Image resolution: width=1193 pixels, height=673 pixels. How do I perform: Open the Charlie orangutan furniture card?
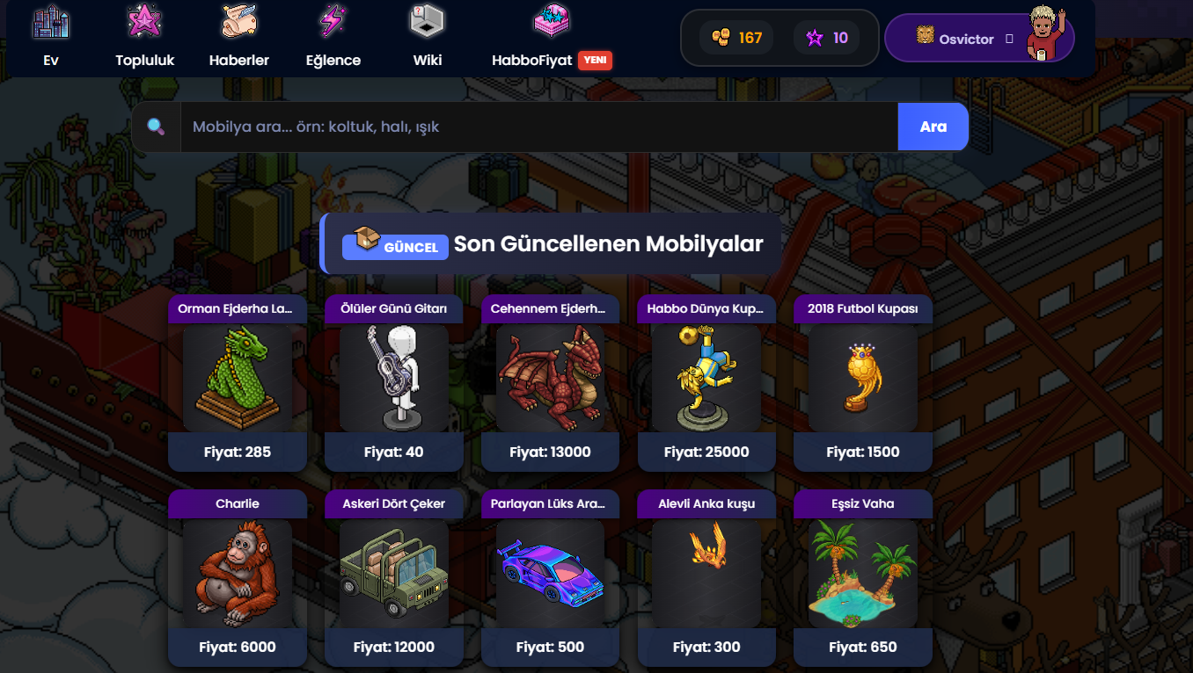tap(238, 578)
